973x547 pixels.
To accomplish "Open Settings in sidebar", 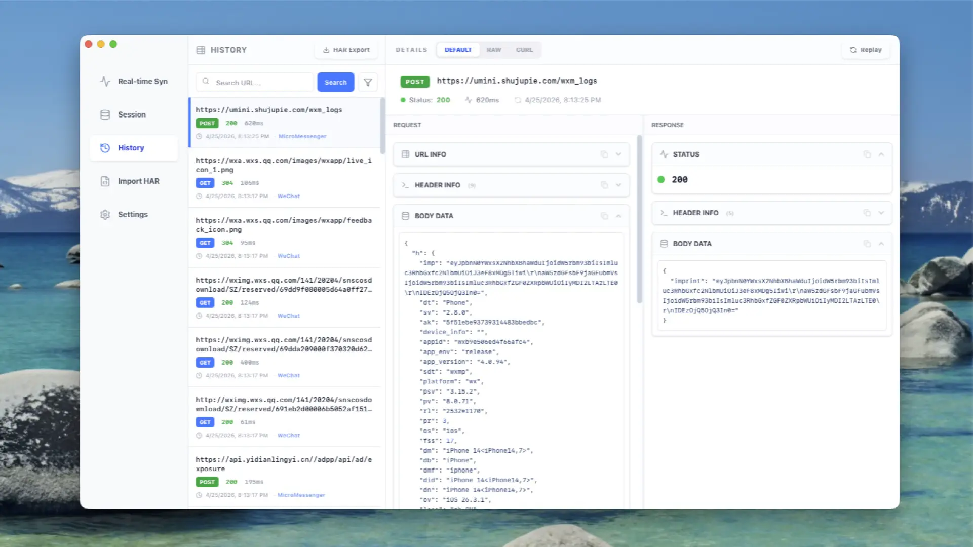I will point(134,214).
